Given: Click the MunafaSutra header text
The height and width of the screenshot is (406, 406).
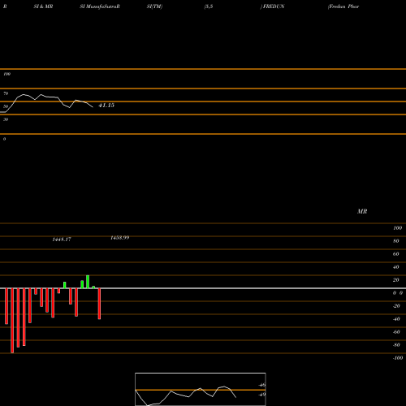Looking at the screenshot, I should tap(100, 6).
